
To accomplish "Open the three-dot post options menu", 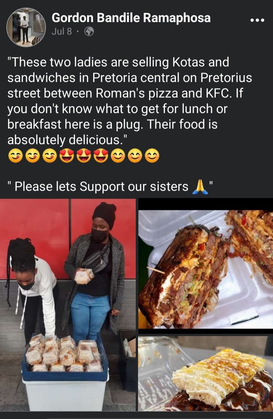I will [x=257, y=20].
